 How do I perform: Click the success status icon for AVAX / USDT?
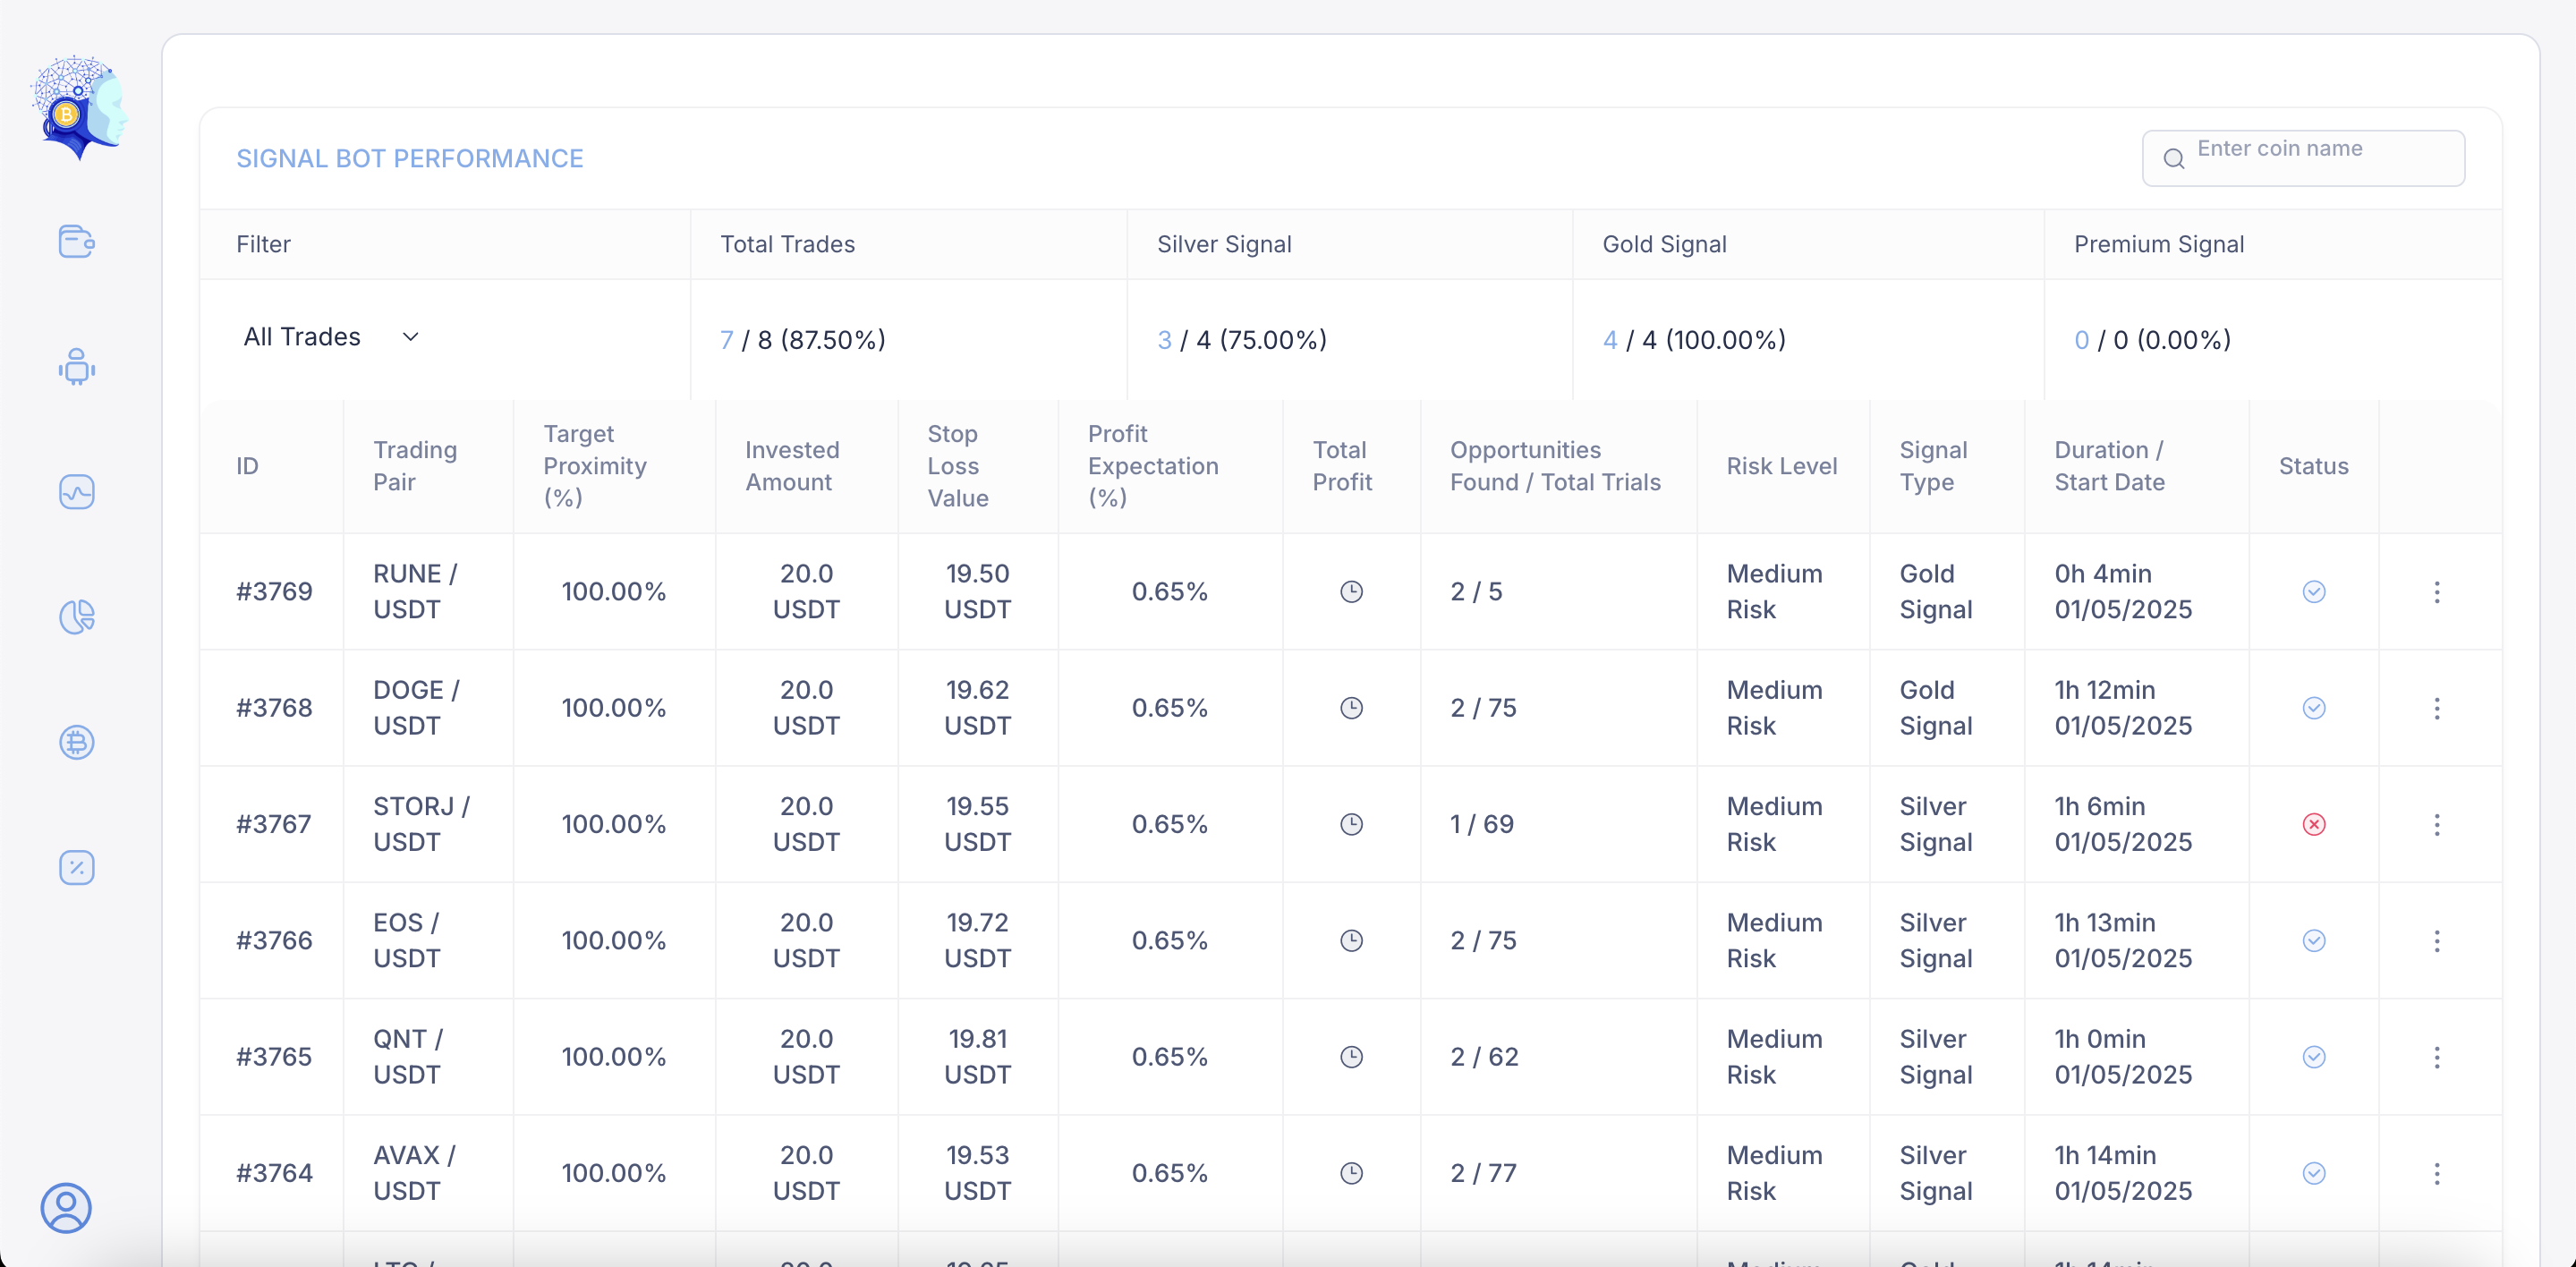tap(2314, 1173)
